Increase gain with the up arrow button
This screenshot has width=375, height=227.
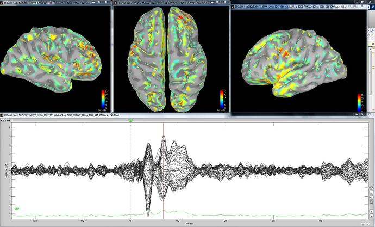[x=371, y=211]
